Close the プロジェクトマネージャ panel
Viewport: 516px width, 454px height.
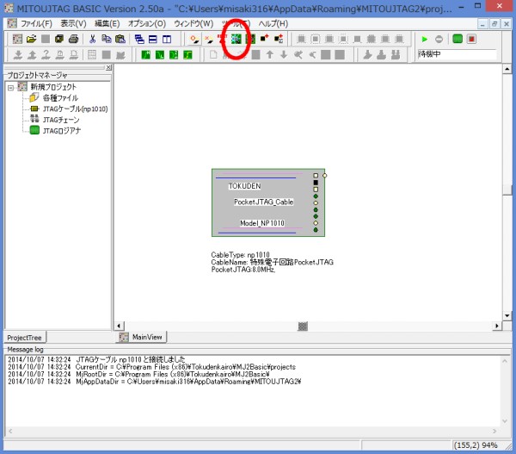click(x=108, y=67)
